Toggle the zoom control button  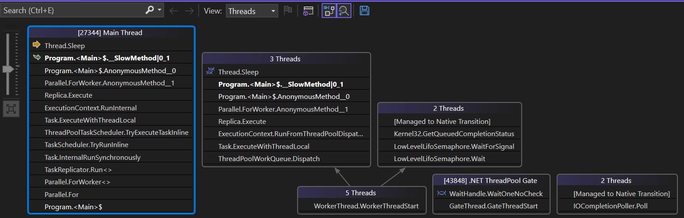click(x=344, y=11)
